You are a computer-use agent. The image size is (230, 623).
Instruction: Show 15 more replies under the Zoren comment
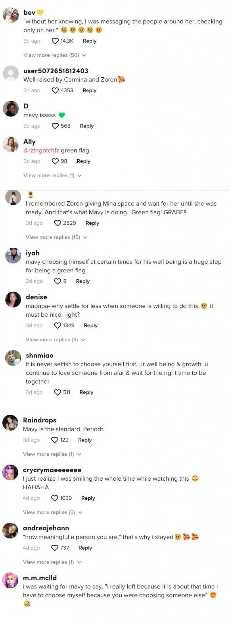click(x=56, y=237)
